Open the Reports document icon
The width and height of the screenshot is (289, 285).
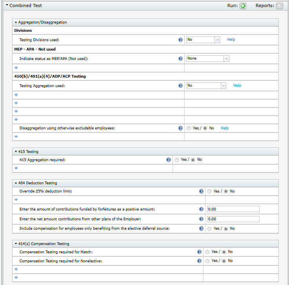(x=279, y=6)
